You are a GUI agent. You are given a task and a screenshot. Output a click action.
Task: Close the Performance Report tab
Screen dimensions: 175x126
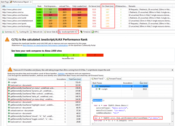(x=31, y=2)
